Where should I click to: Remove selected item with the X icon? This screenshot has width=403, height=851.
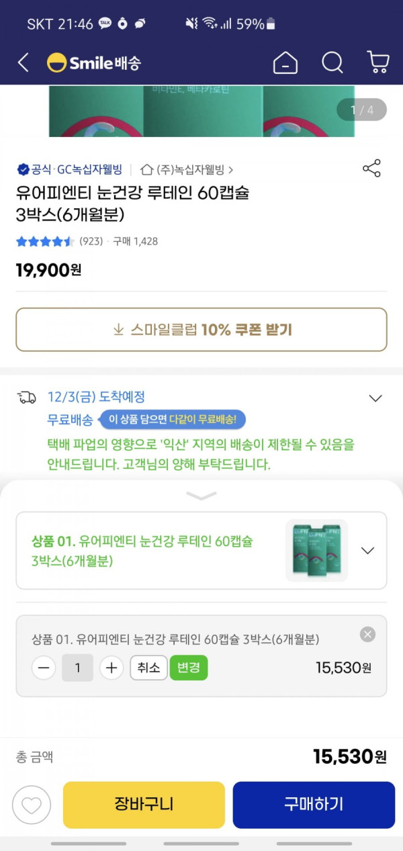coord(367,634)
